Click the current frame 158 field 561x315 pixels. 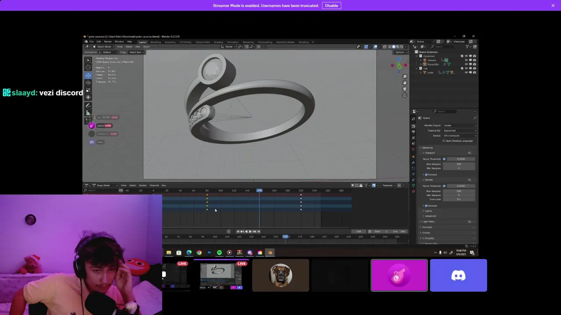pos(359,231)
